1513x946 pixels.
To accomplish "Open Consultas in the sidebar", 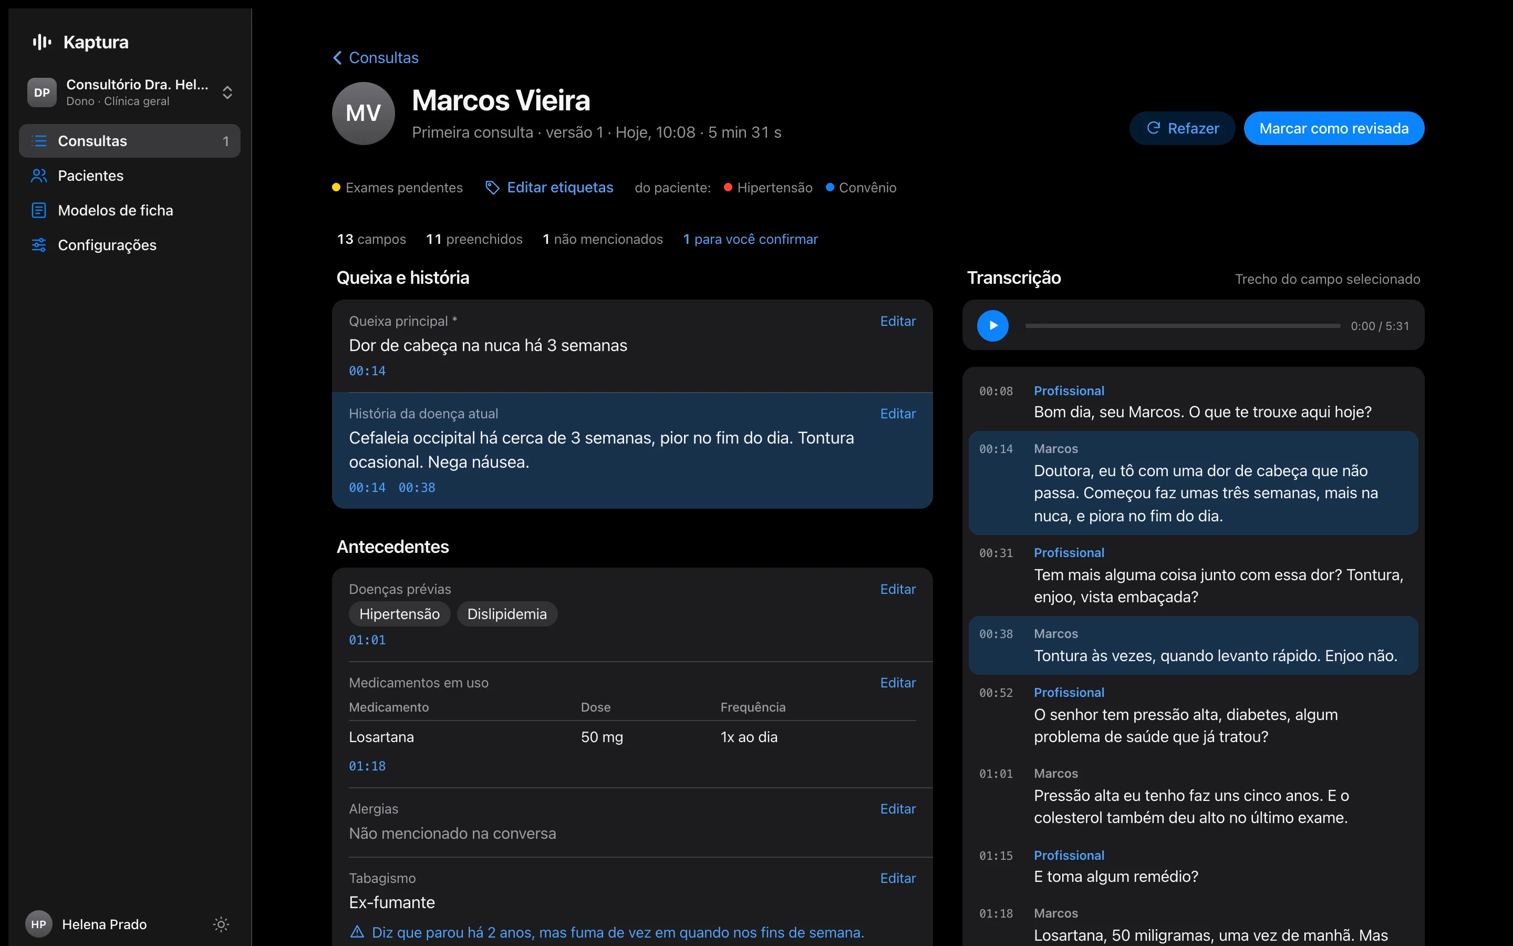I will [x=129, y=141].
